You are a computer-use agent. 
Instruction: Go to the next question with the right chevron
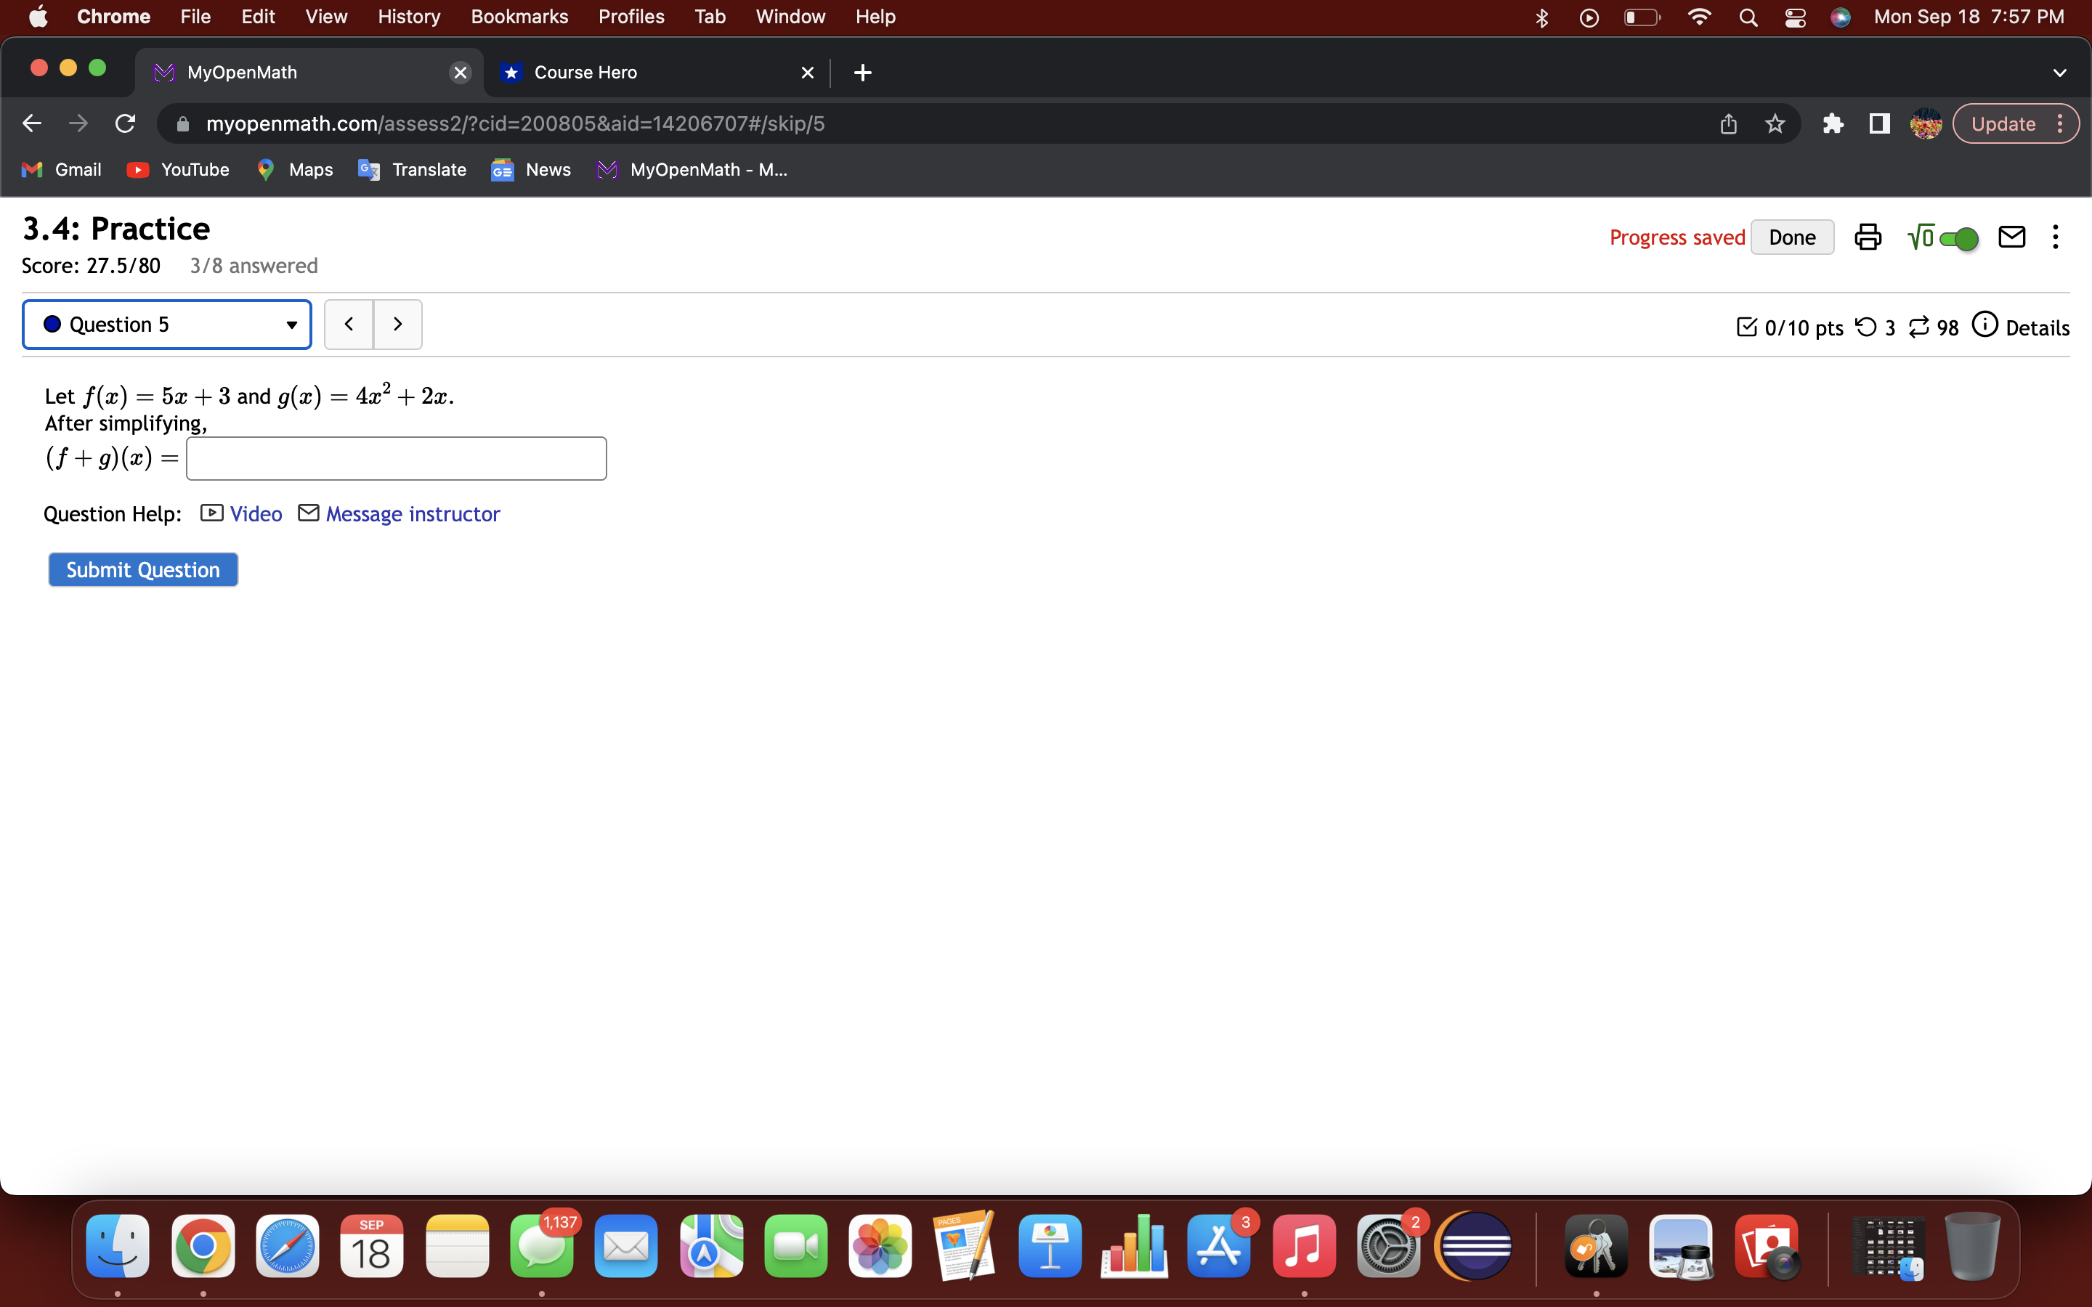pyautogui.click(x=397, y=323)
